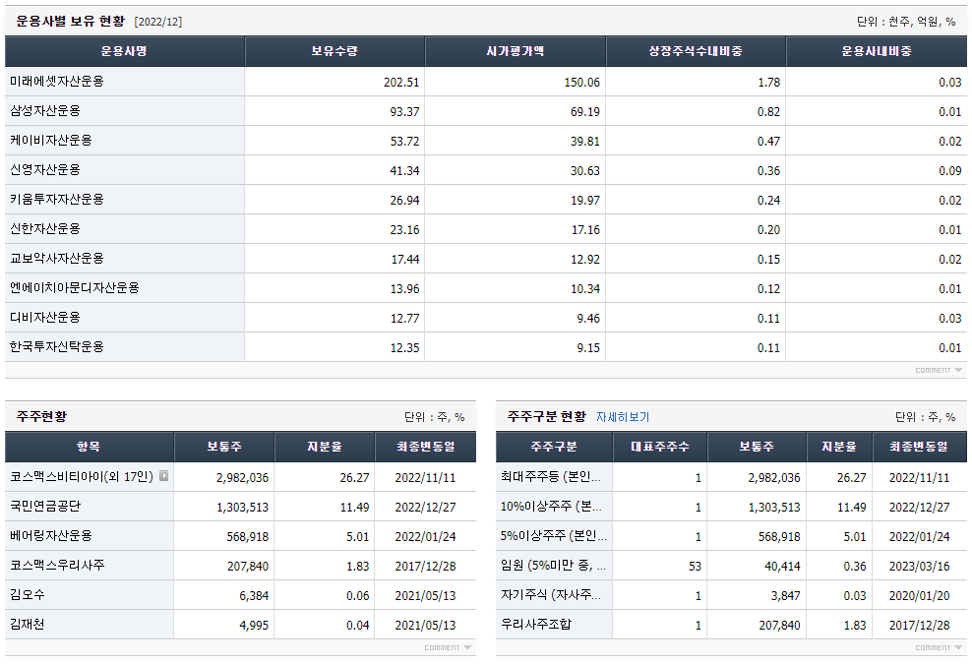Viewport: 972px width, 665px height.
Task: Select 신한자산운용 row name
Action: 45,228
